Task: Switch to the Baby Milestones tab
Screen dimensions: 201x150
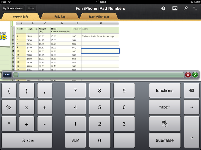Action: 99,17
